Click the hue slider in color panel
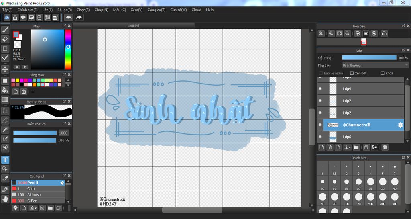 pyautogui.click(x=68, y=49)
